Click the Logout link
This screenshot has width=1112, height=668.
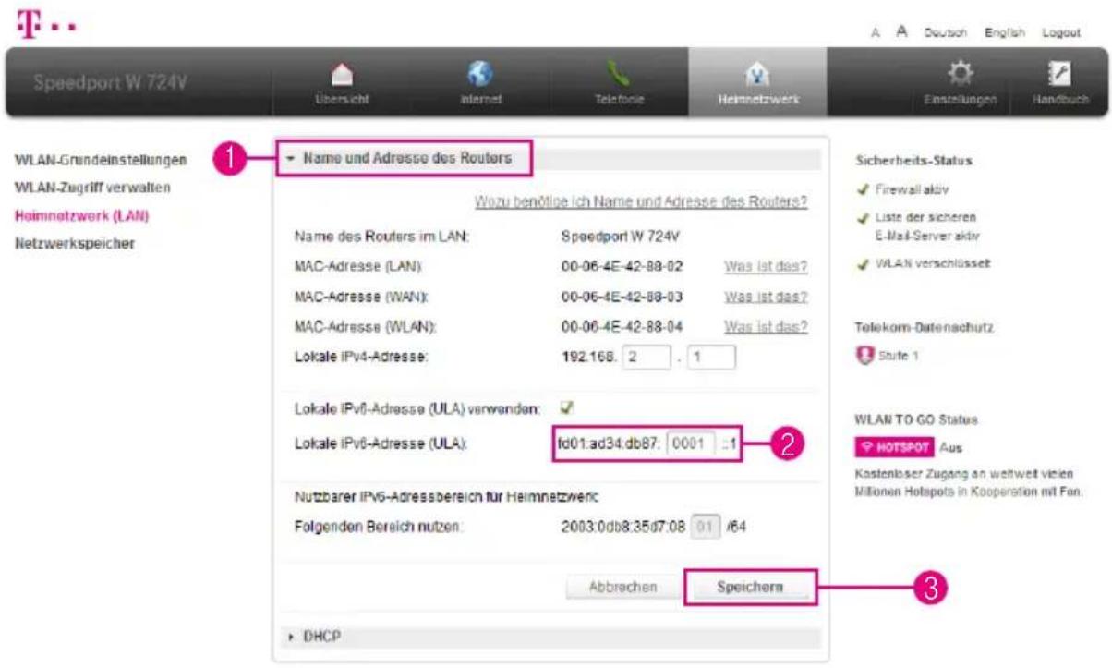coord(1061,32)
